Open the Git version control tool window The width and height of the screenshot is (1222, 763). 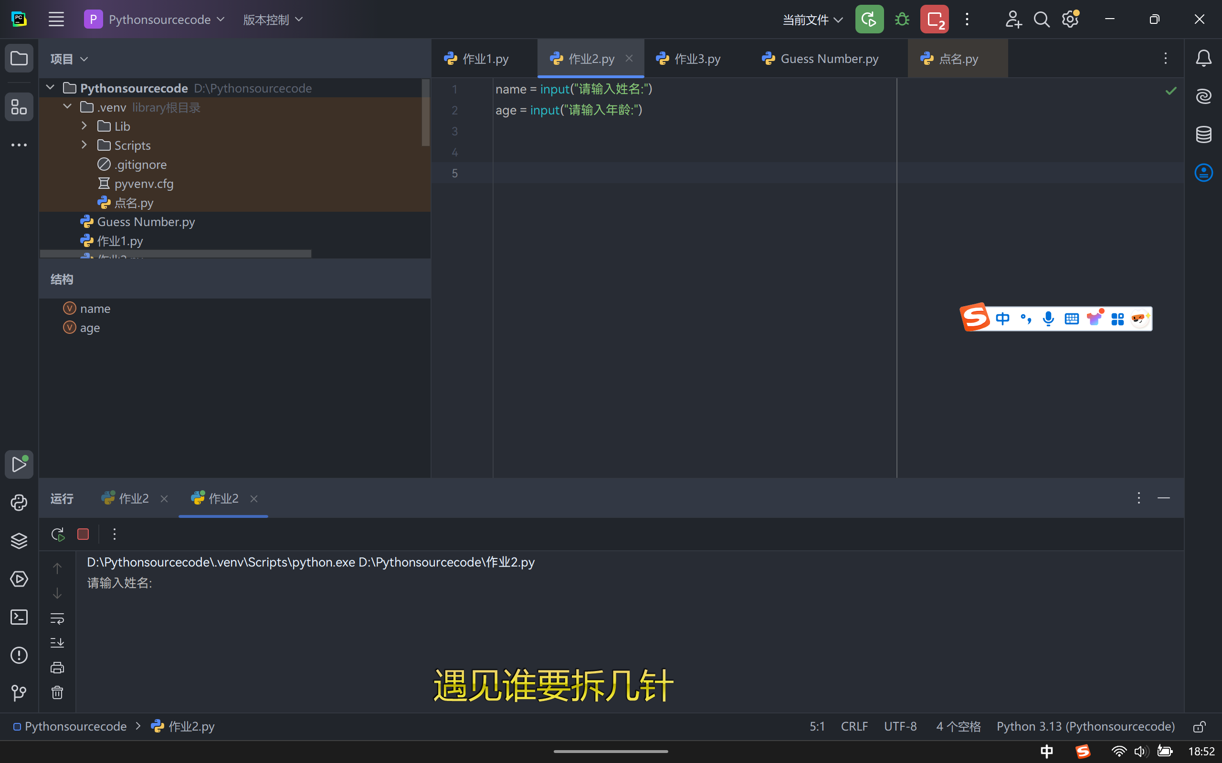(x=19, y=693)
